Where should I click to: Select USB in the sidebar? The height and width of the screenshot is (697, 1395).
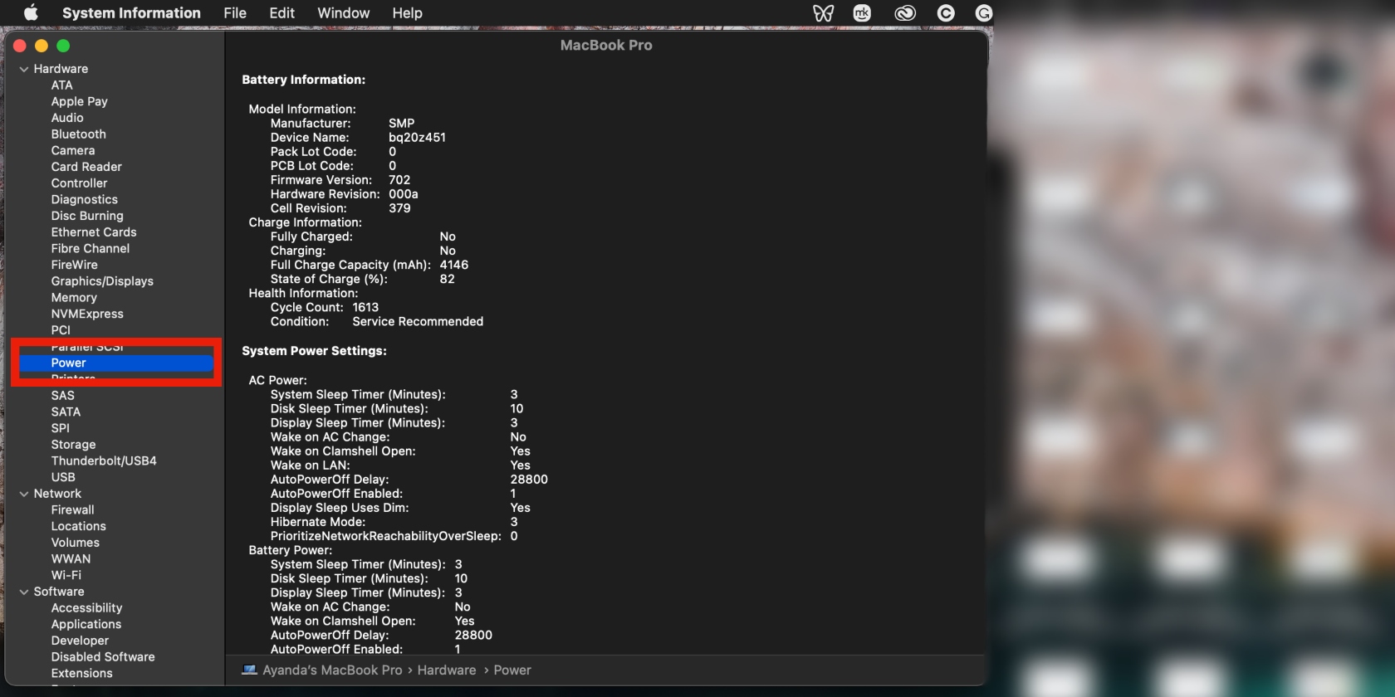pyautogui.click(x=63, y=477)
